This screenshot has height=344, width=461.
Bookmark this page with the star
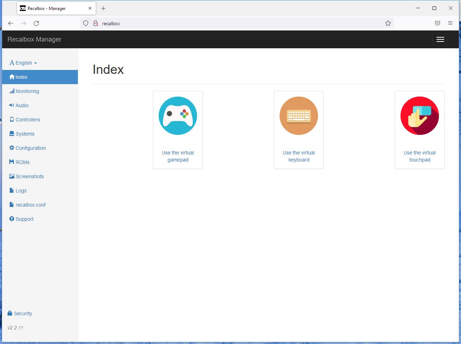[388, 23]
